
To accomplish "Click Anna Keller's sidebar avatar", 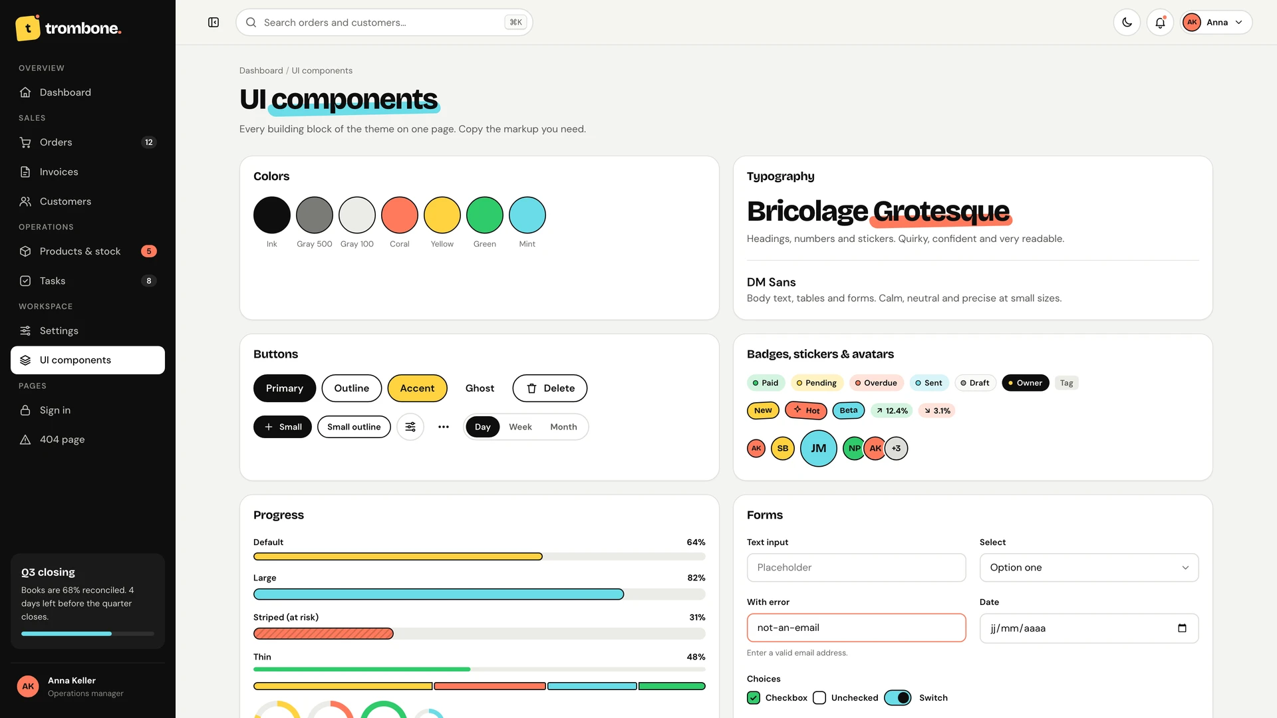I will pos(28,686).
